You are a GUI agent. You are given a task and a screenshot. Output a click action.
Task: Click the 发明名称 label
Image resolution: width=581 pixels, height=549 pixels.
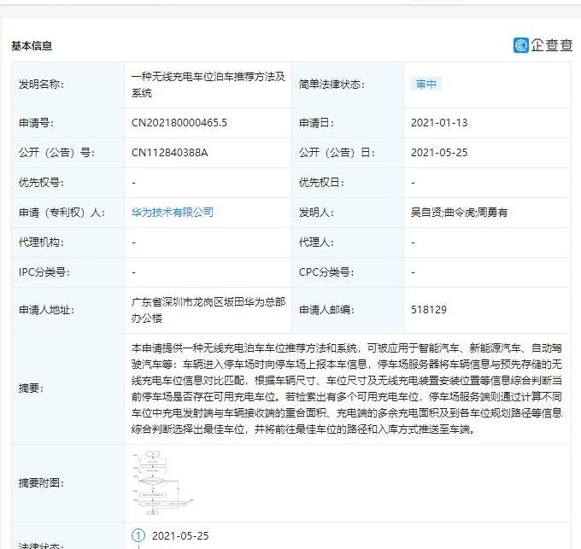tap(41, 84)
